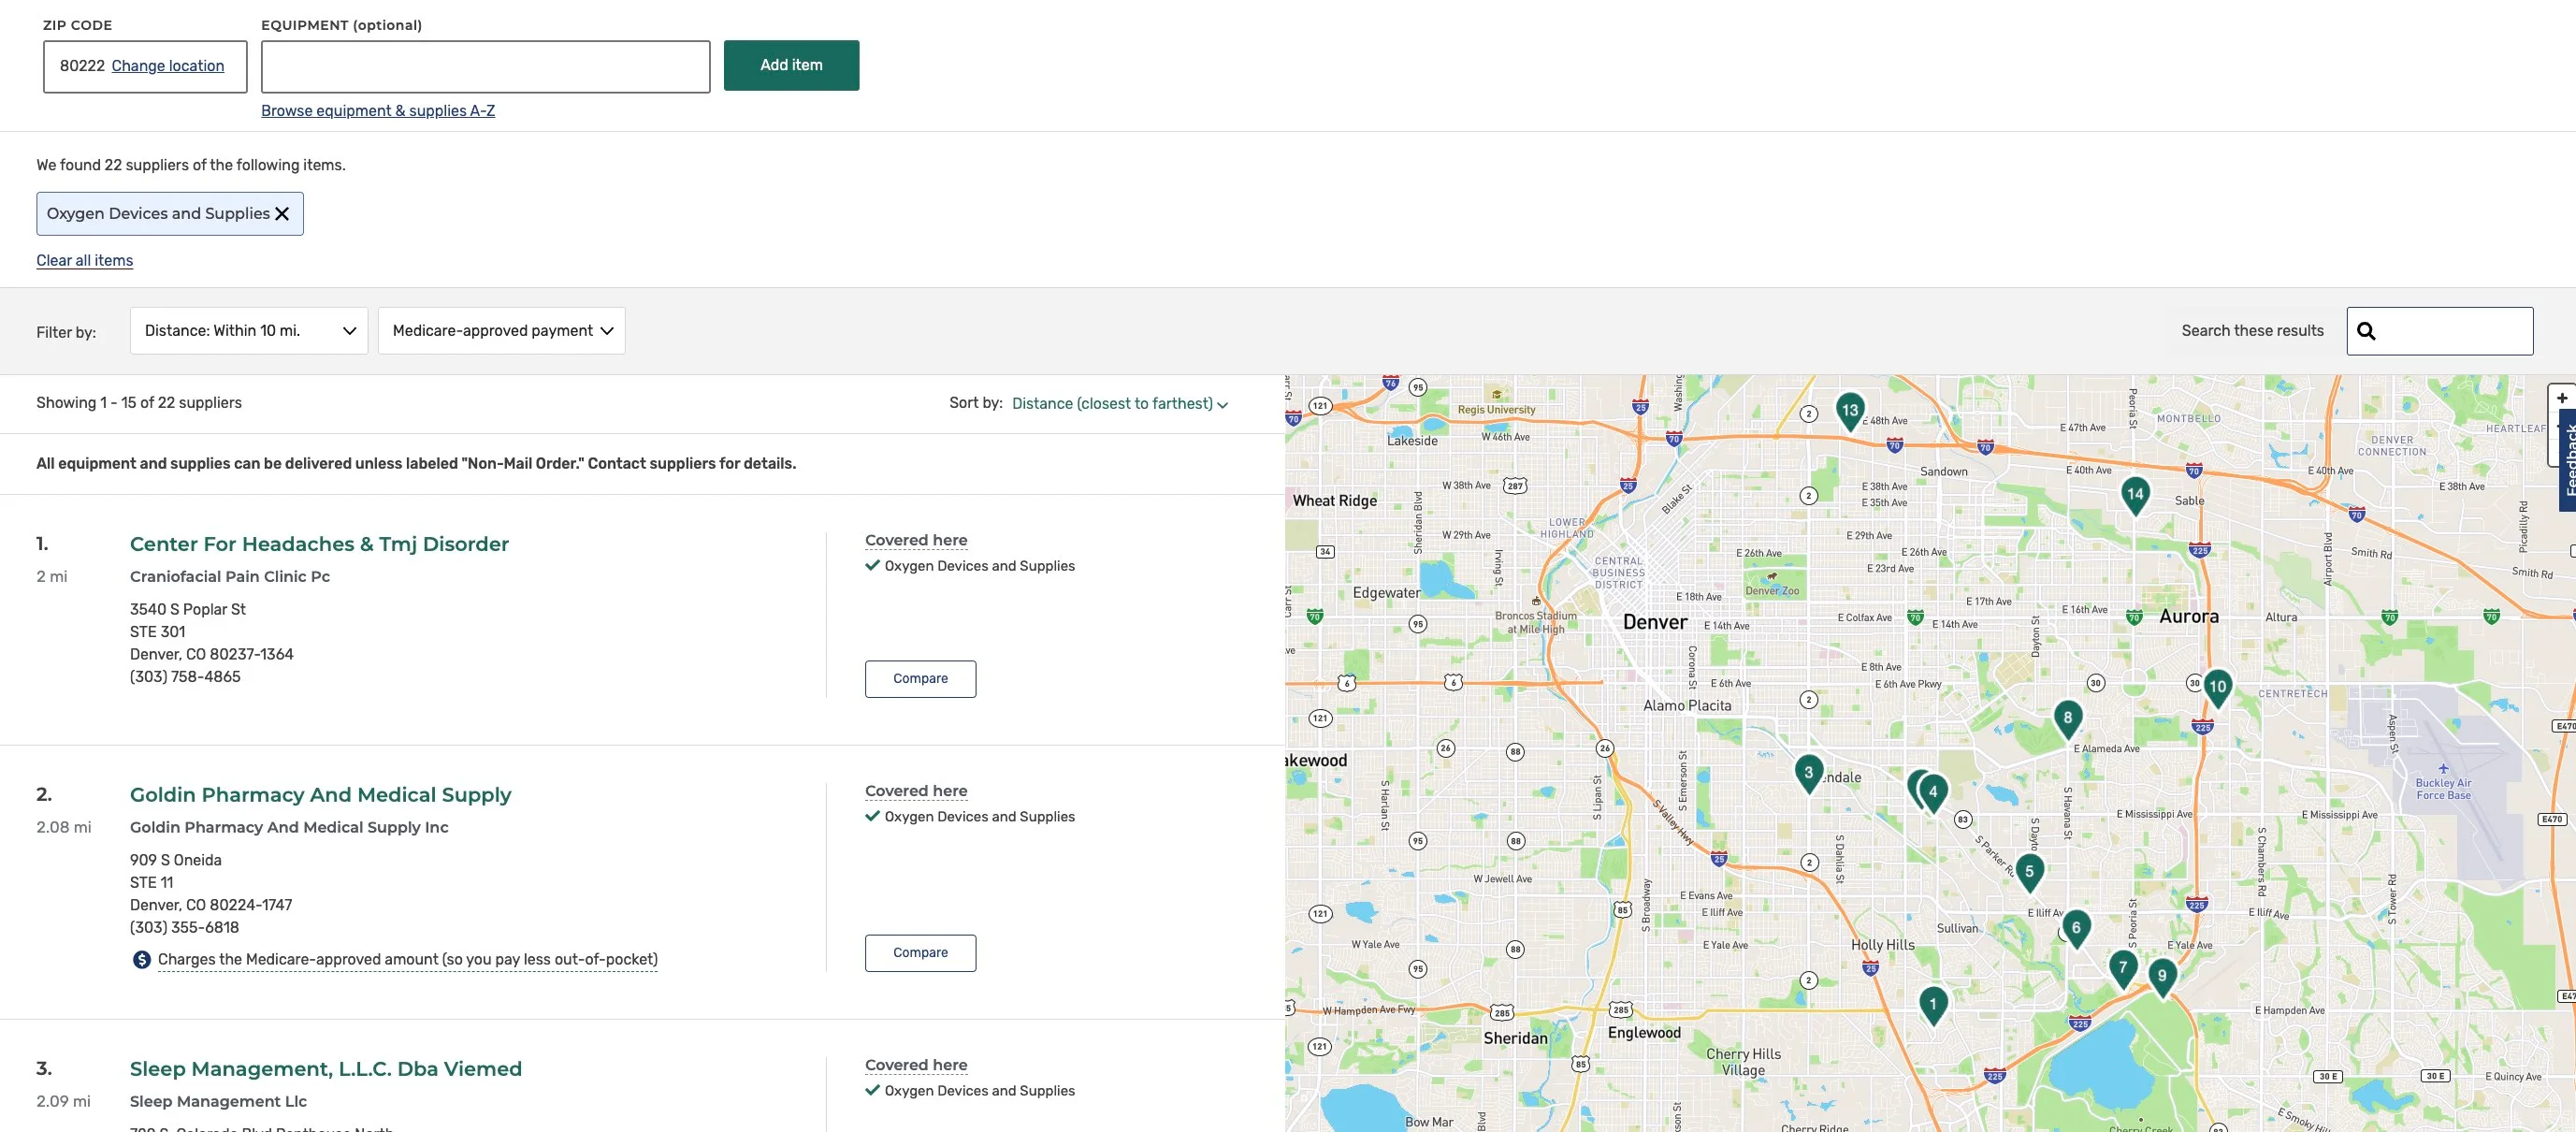Click phone number (303) 758-4865
Screen dimensions: 2576x1132
(185, 677)
